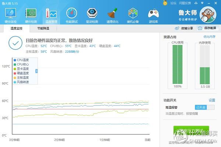Toggle CPU核心 series in legend

pos(21,64)
